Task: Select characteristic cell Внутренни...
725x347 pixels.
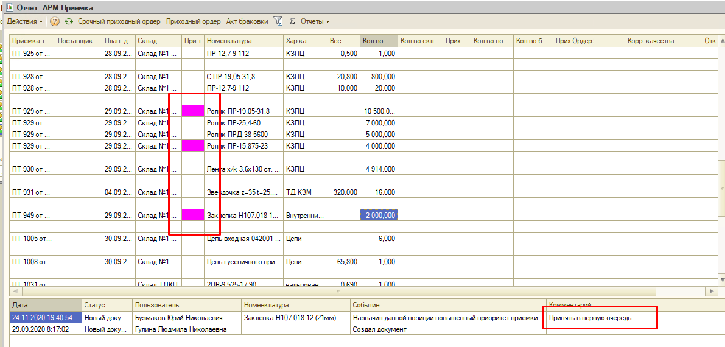Action: point(305,215)
